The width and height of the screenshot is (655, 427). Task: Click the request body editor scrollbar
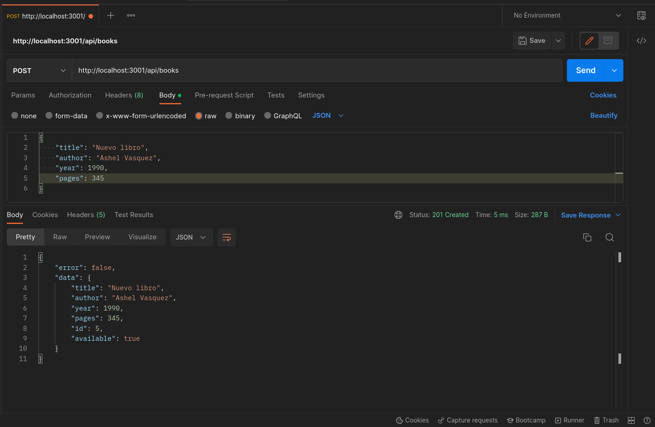pyautogui.click(x=619, y=167)
